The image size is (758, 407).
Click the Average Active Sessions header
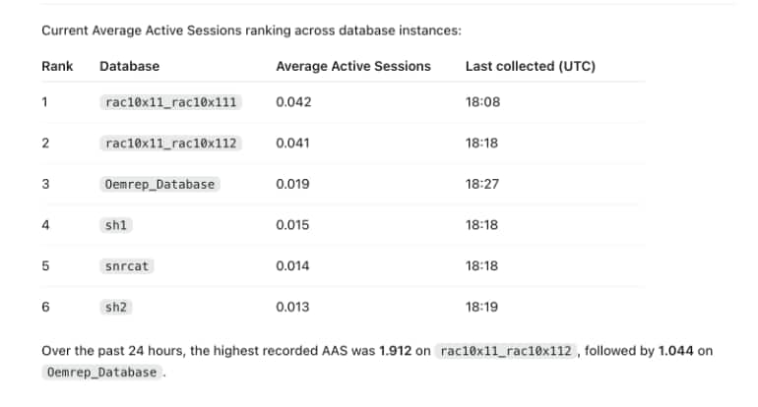(x=353, y=66)
